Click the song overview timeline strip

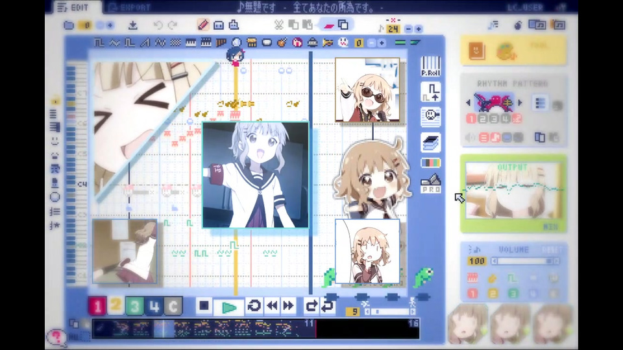tap(256, 329)
